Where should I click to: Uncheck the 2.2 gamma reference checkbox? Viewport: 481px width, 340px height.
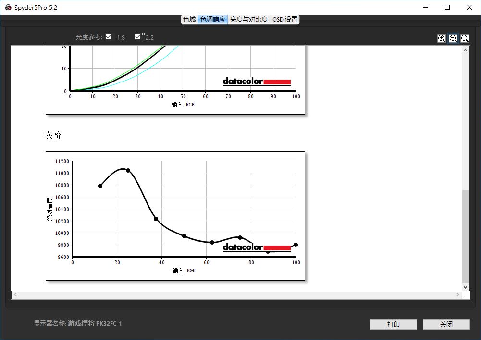[x=138, y=37]
